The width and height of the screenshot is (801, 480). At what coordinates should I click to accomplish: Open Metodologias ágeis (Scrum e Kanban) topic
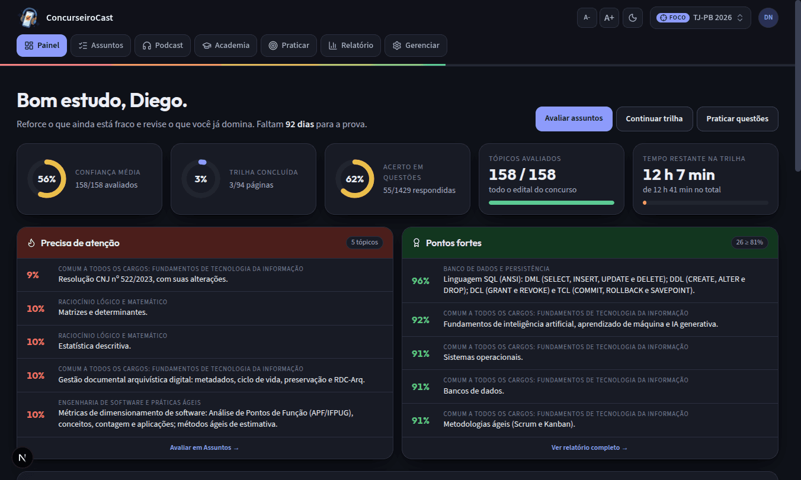pos(590,420)
